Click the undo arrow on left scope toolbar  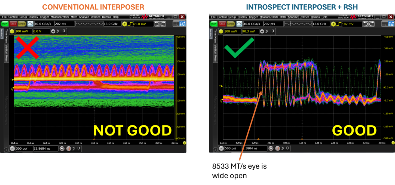coord(157,24)
